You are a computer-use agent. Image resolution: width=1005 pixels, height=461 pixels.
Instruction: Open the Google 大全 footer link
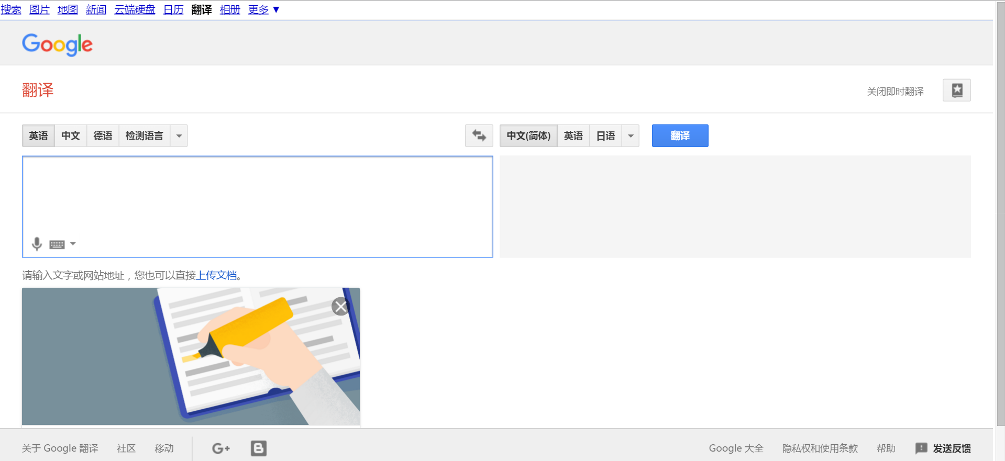(x=736, y=448)
